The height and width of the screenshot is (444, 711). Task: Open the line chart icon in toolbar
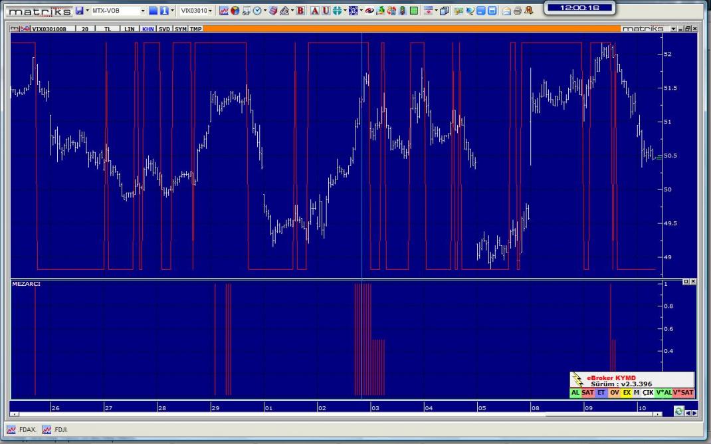tap(224, 11)
